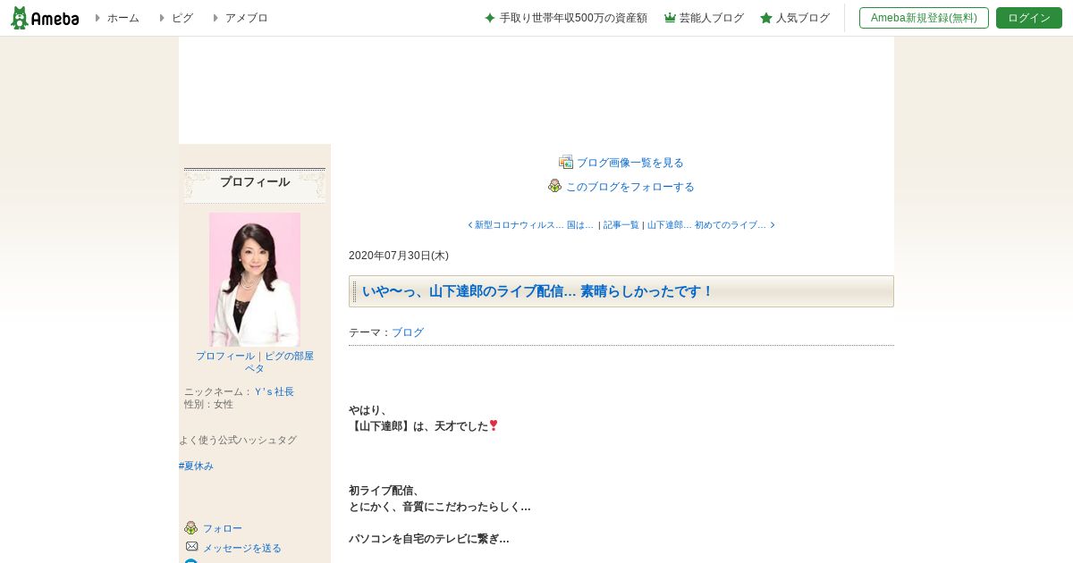Click the text 【山下達郎】は、天才でした
The image size is (1073, 563).
coord(418,426)
